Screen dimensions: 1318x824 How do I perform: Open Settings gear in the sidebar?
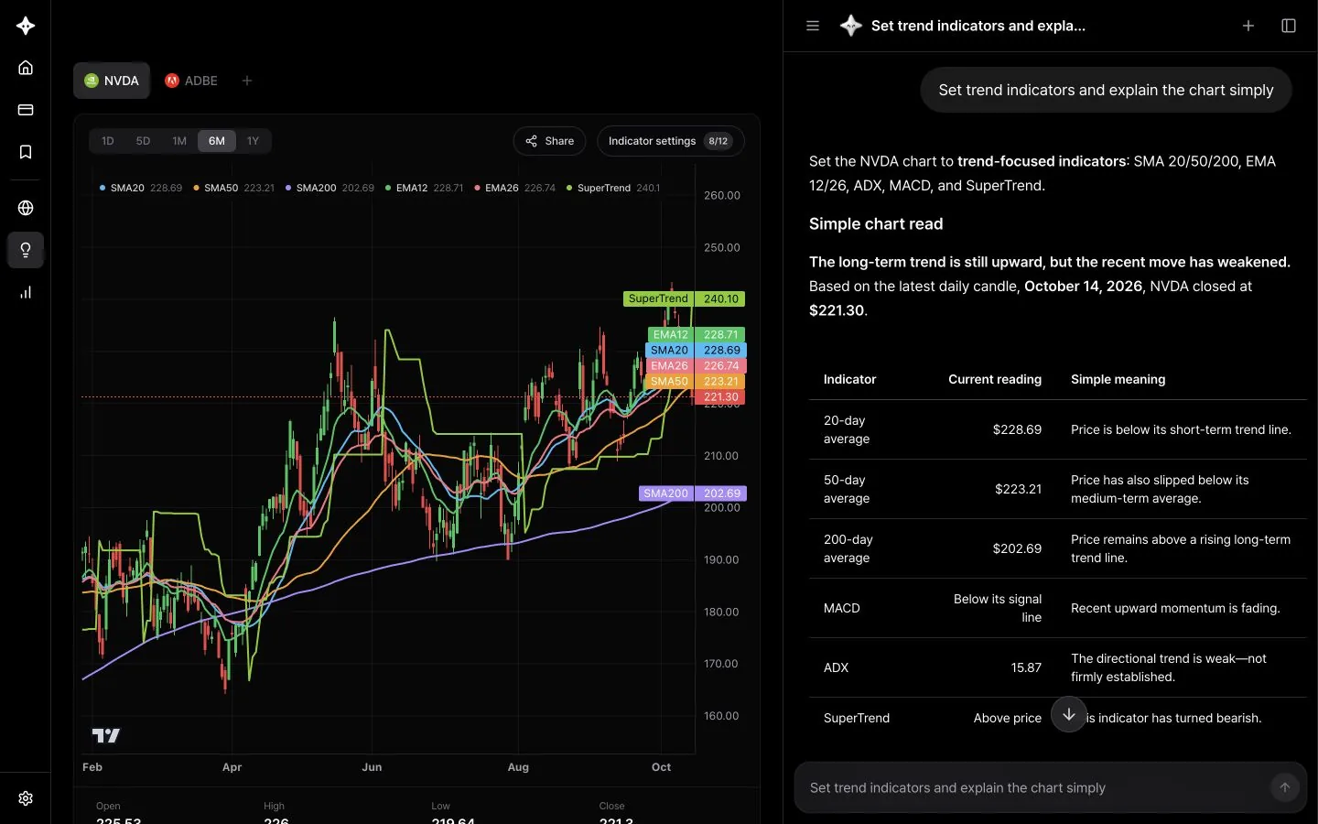26,798
